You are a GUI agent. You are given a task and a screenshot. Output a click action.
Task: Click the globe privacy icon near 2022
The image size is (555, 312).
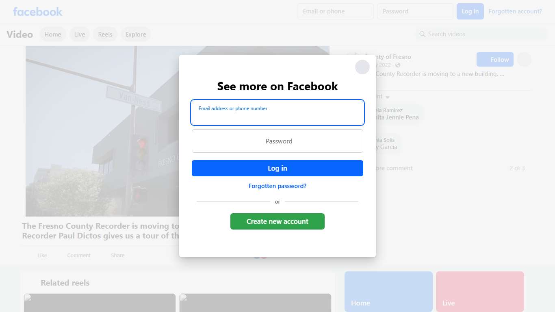pyautogui.click(x=398, y=65)
